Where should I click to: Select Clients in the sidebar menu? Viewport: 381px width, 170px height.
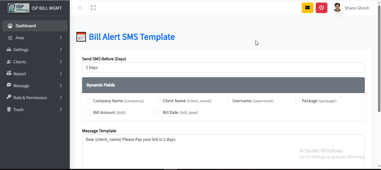click(20, 62)
